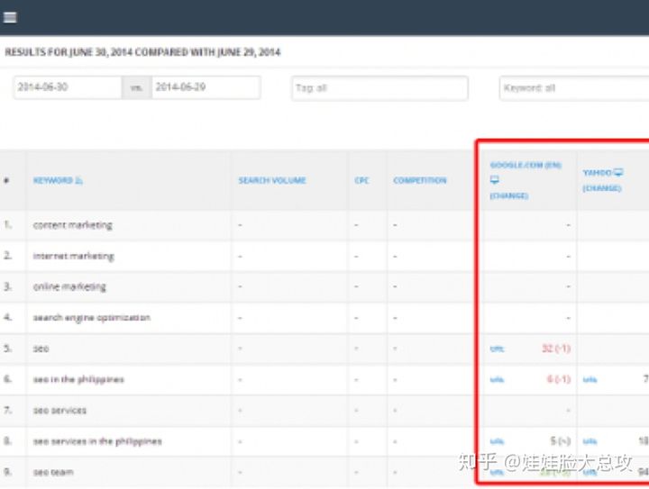Click the Google.com (EN) column header
Screen dimensions: 649x489
point(526,165)
